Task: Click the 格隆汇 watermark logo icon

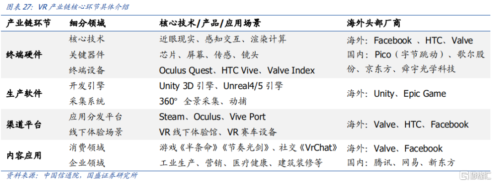Action: pos(464,175)
